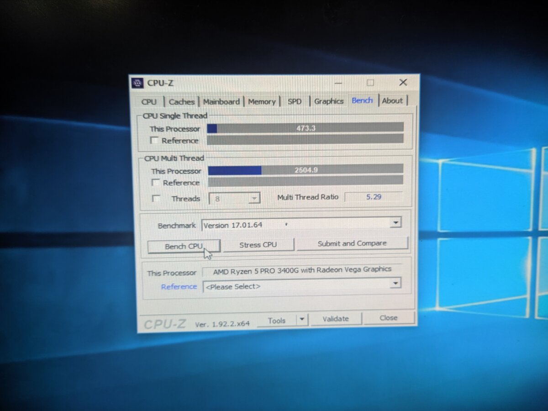Click the CPU-Z app icon in title bar

point(137,83)
